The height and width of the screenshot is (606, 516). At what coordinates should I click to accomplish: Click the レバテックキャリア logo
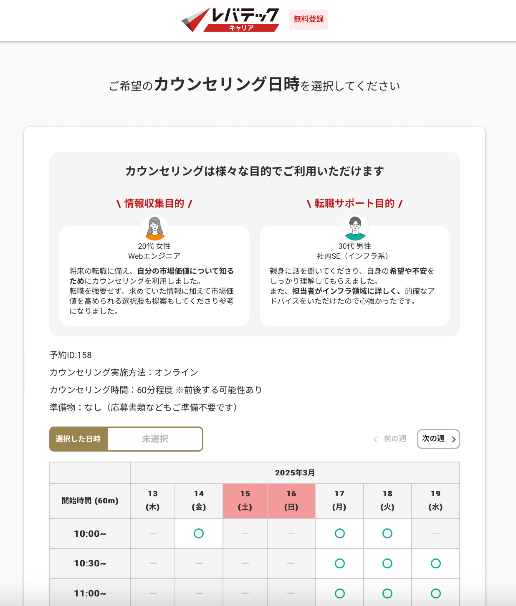(230, 19)
